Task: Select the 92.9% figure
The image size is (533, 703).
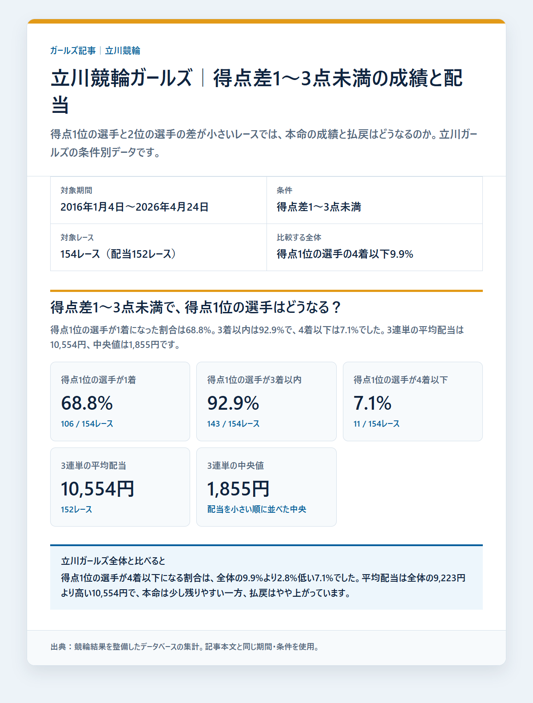Action: [233, 403]
